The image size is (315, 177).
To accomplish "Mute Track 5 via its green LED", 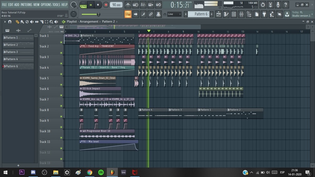I will pos(61,85).
